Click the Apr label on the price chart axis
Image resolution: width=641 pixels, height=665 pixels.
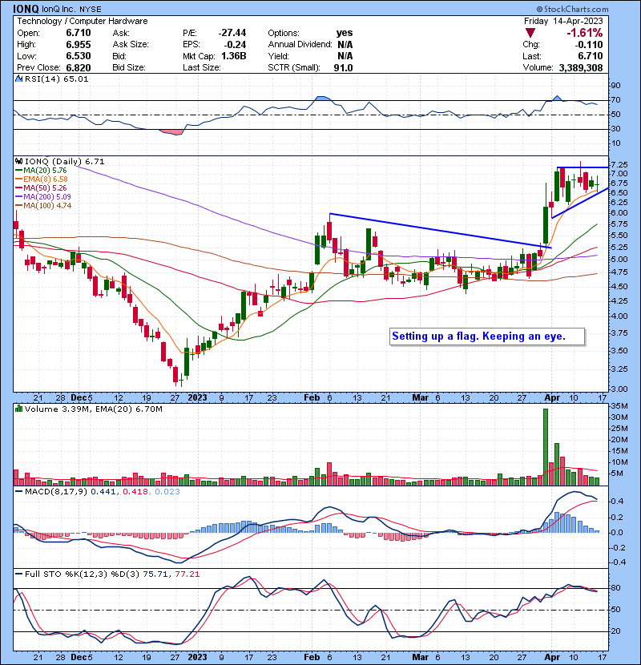552,397
